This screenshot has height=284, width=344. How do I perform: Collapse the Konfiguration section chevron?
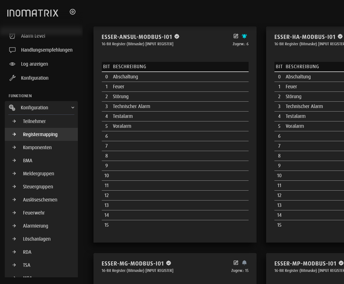pyautogui.click(x=73, y=108)
